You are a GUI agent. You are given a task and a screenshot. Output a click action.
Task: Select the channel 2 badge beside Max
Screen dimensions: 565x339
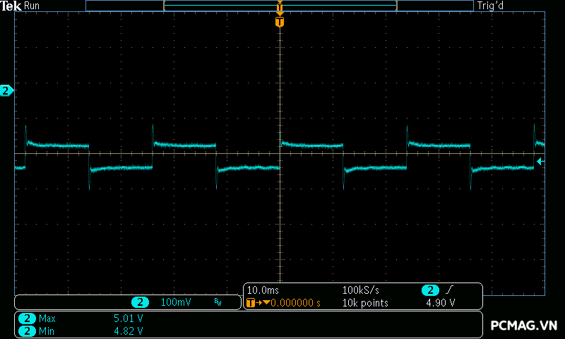(27, 319)
